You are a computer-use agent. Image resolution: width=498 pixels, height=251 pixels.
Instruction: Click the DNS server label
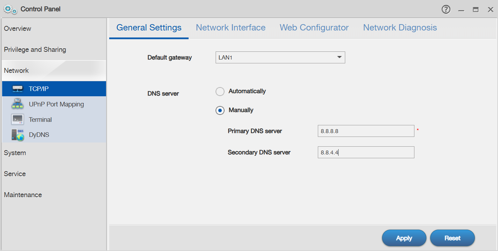(163, 94)
